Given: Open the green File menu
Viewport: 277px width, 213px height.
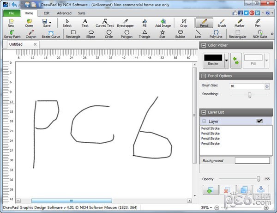Looking at the screenshot, I should [11, 13].
